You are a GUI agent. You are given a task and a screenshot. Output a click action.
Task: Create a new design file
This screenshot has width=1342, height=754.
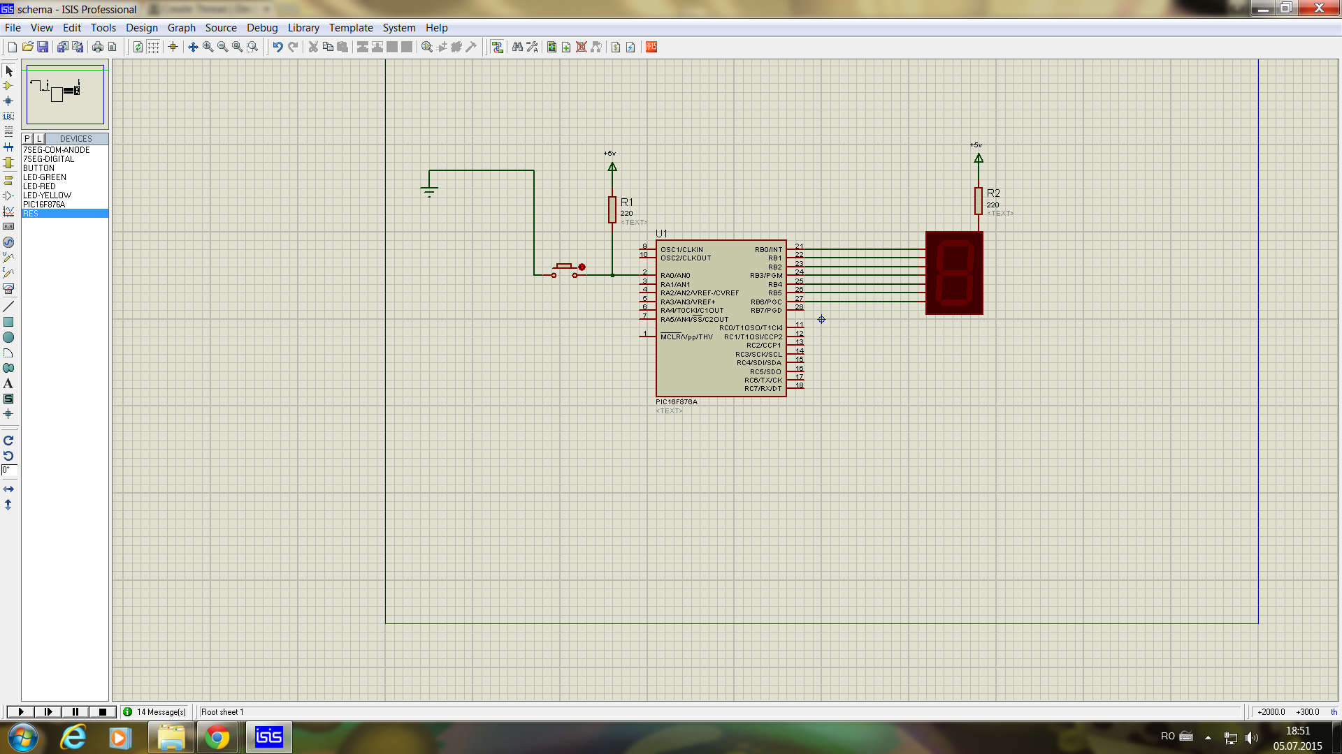point(12,47)
